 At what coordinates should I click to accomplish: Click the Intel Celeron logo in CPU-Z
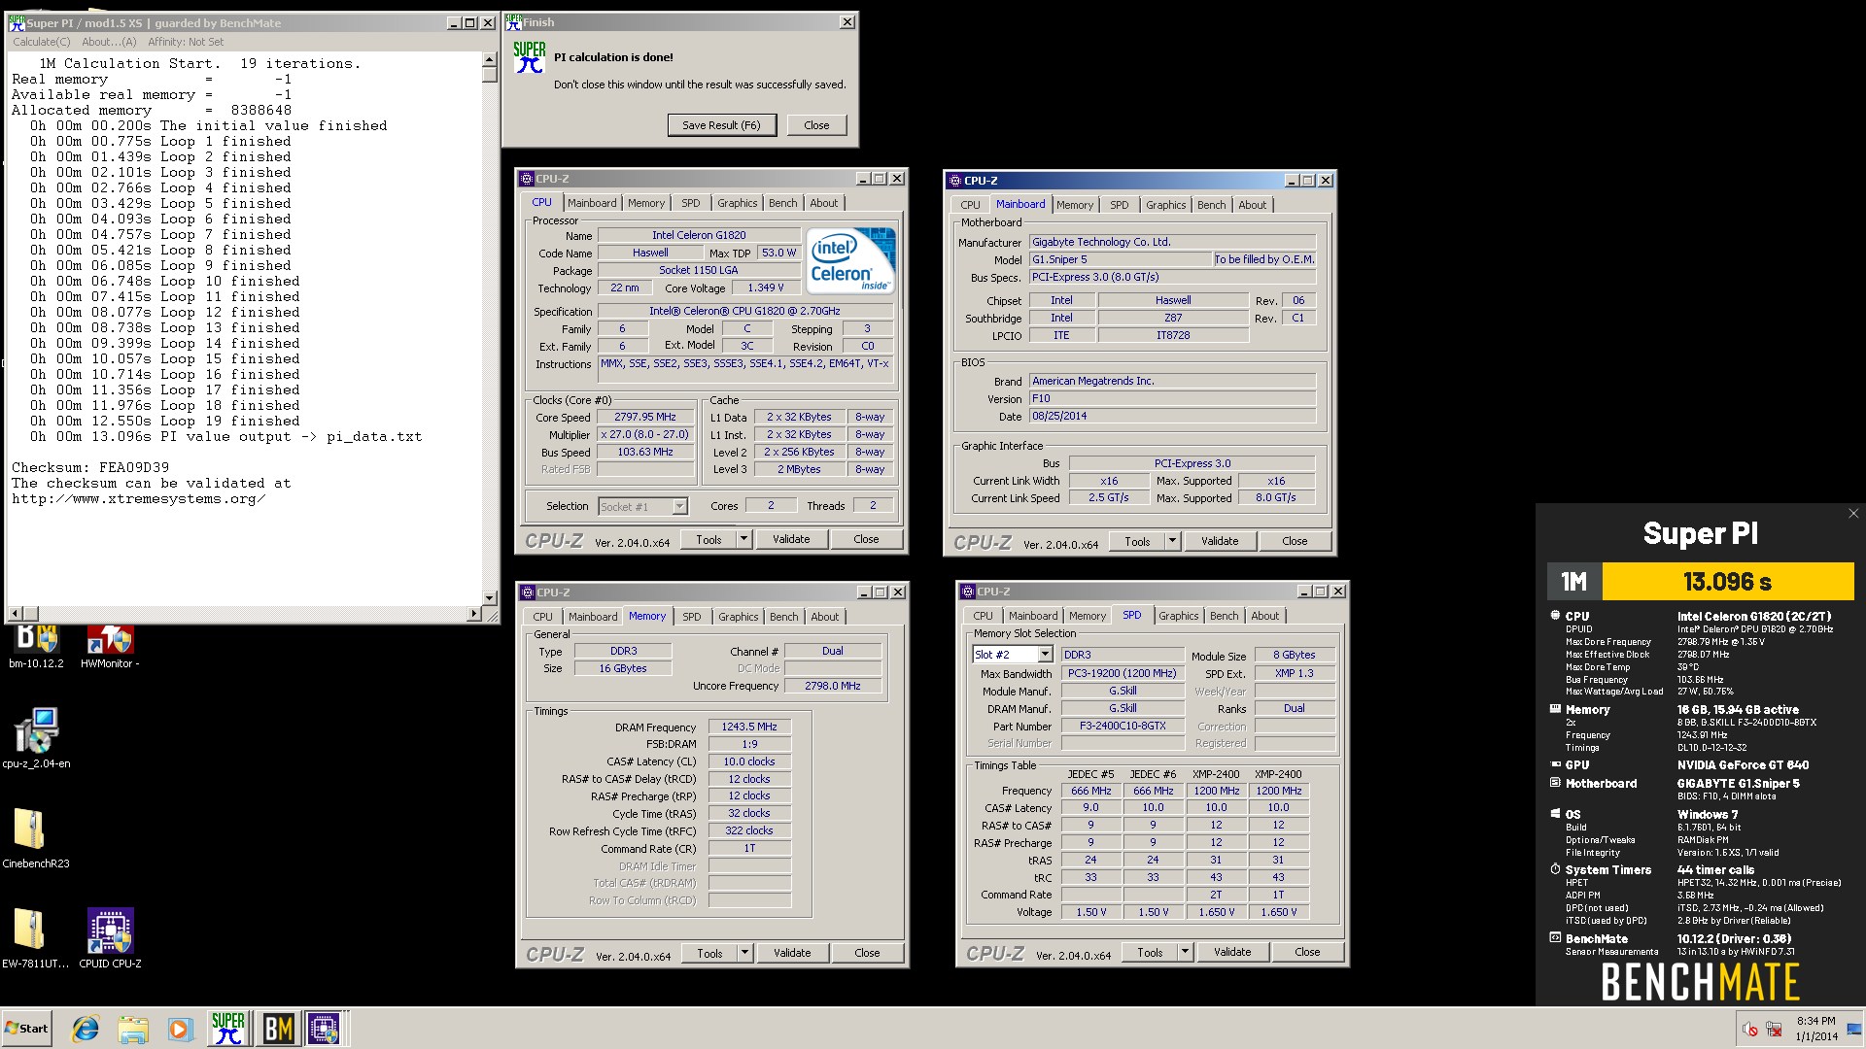click(850, 260)
